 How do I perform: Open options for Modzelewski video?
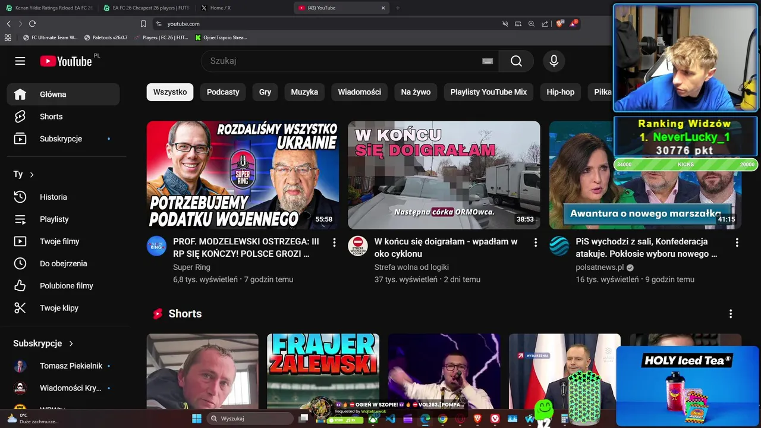[x=334, y=243]
